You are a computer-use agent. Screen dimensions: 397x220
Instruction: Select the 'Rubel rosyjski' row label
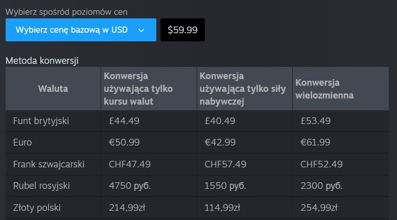(41, 186)
